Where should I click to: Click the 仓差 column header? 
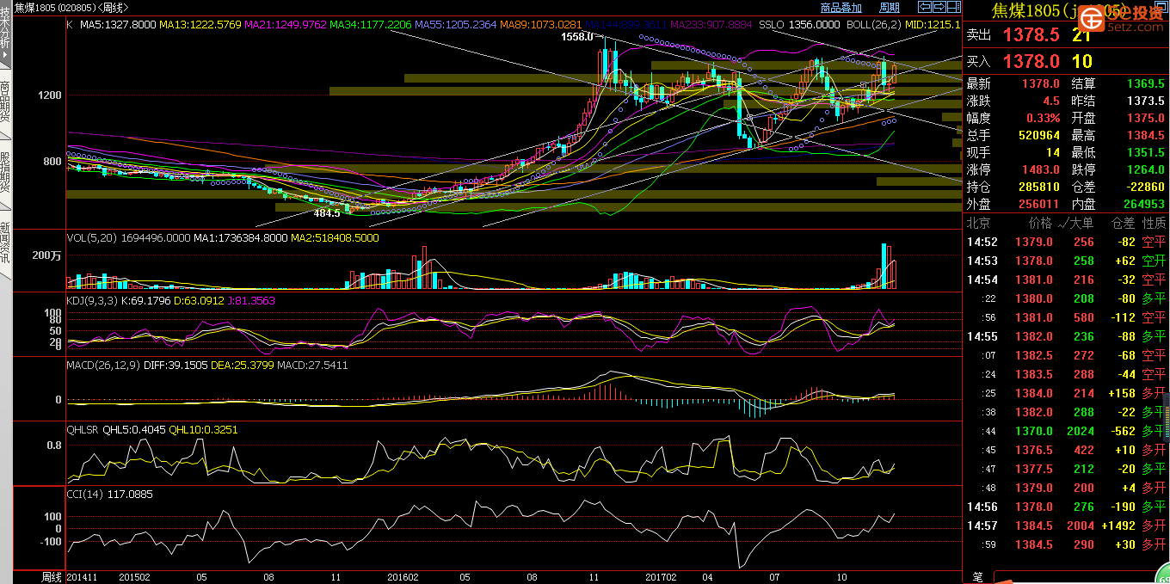pos(1124,223)
